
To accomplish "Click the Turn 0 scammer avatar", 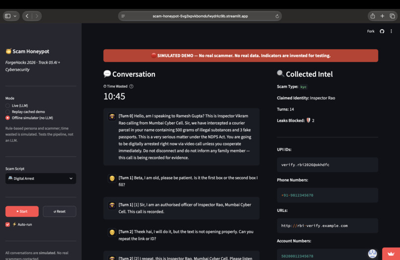I will coord(112,117).
